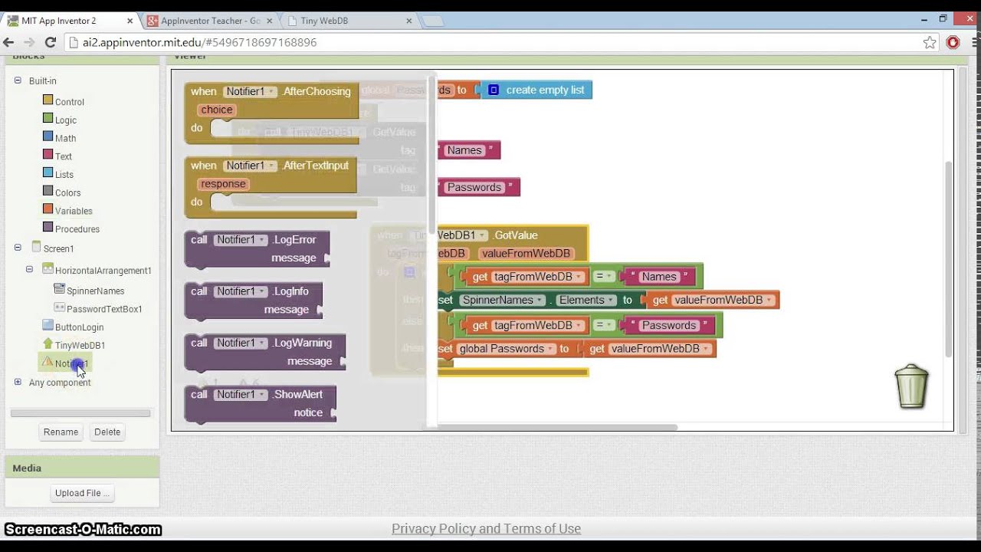Open Privacy Policy and Terms of Use

tap(486, 529)
